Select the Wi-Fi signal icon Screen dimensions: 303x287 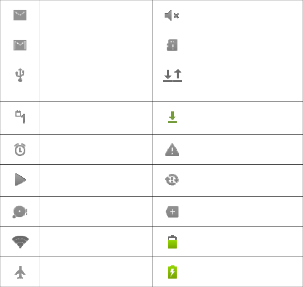(x=20, y=242)
